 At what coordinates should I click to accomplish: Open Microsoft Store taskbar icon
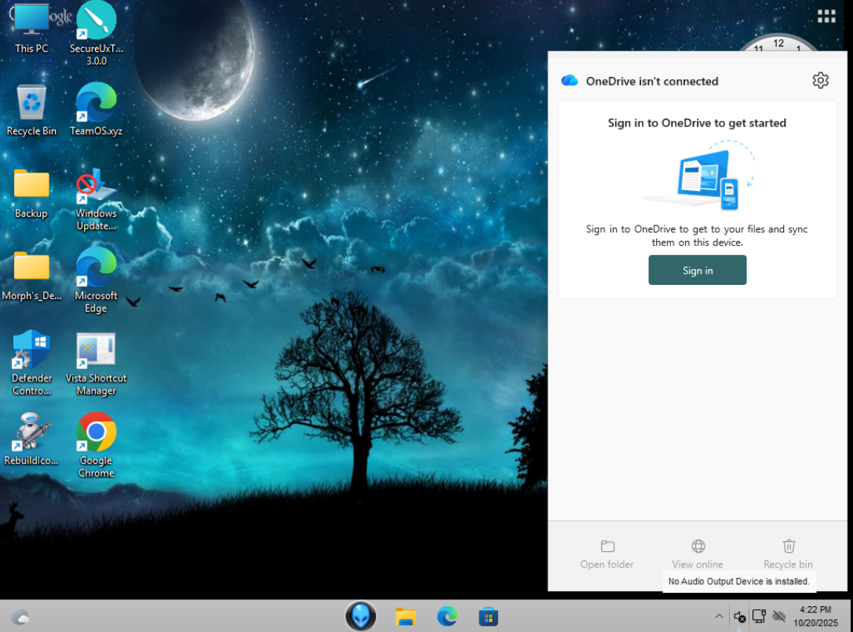pos(489,617)
